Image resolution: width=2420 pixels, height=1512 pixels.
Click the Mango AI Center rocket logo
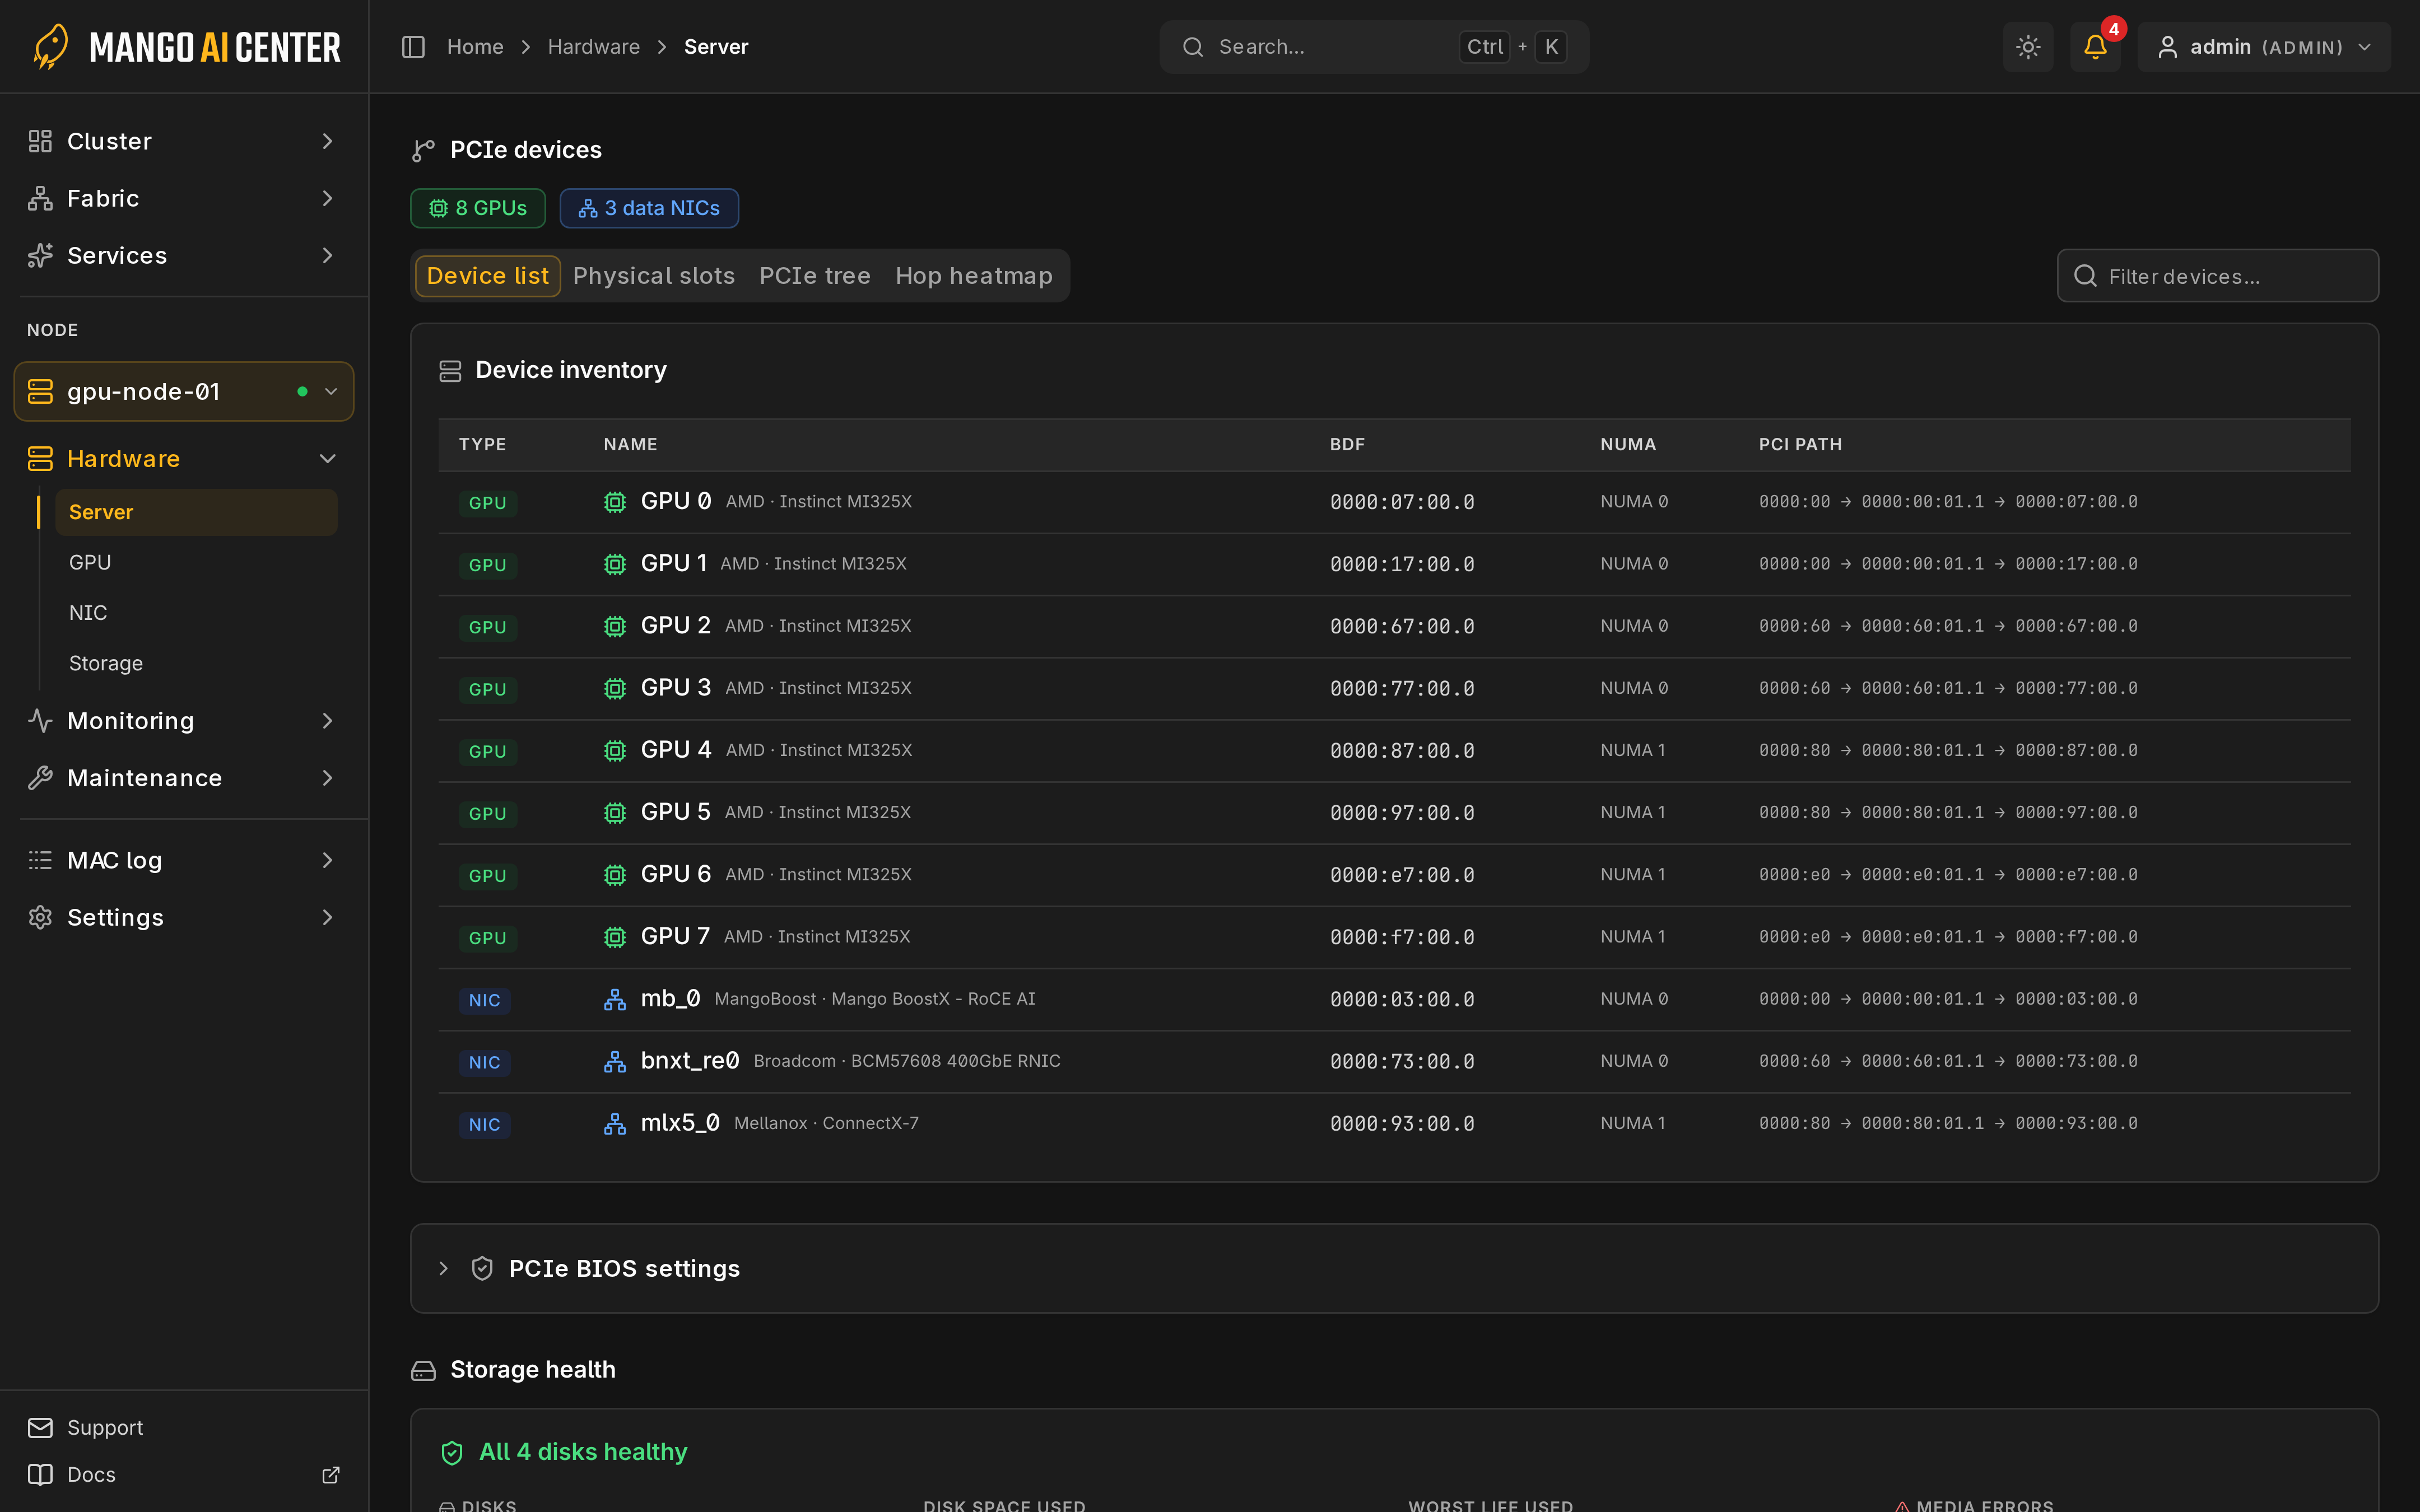[50, 47]
